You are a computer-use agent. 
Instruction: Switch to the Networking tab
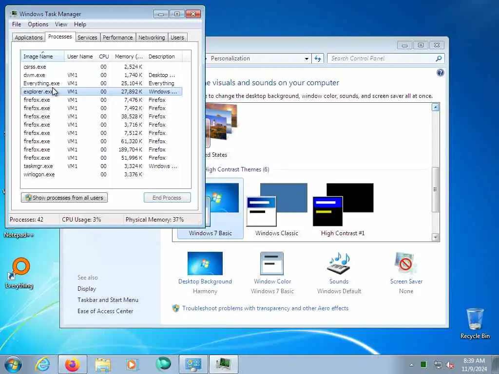tap(152, 37)
